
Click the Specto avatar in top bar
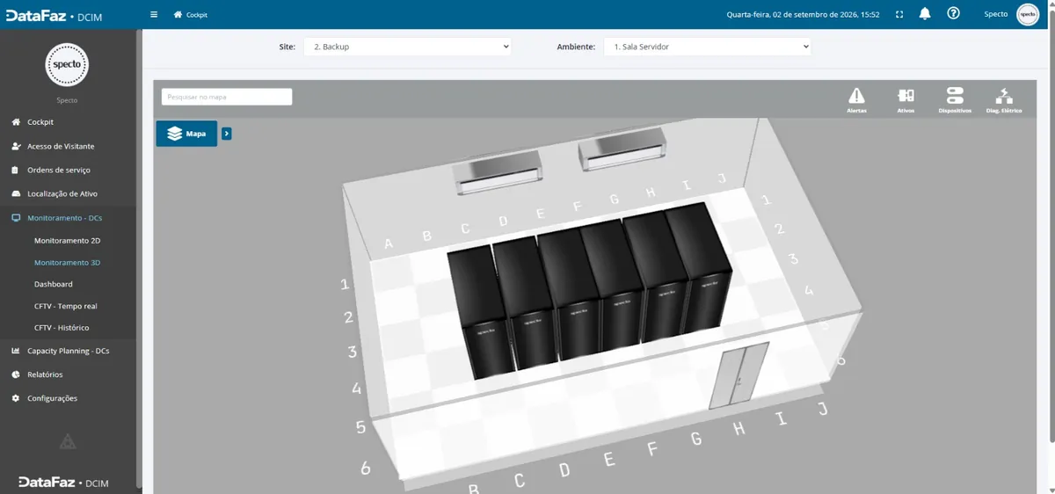1027,14
